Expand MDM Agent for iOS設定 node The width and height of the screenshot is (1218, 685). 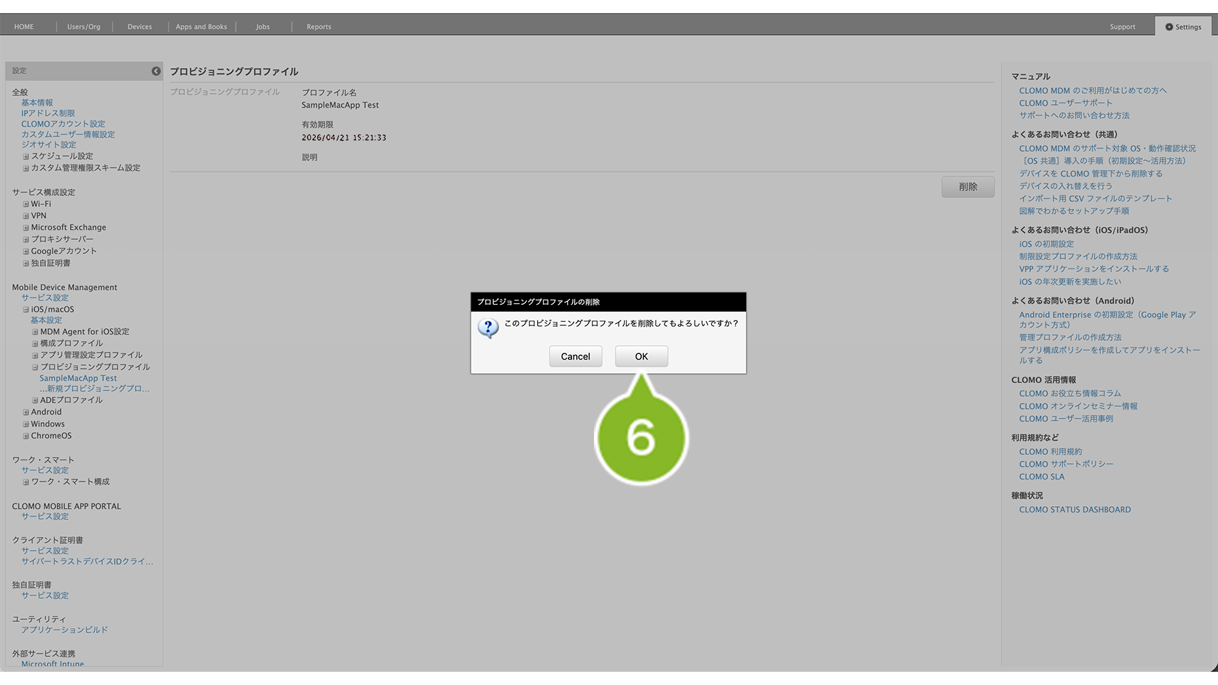(35, 332)
